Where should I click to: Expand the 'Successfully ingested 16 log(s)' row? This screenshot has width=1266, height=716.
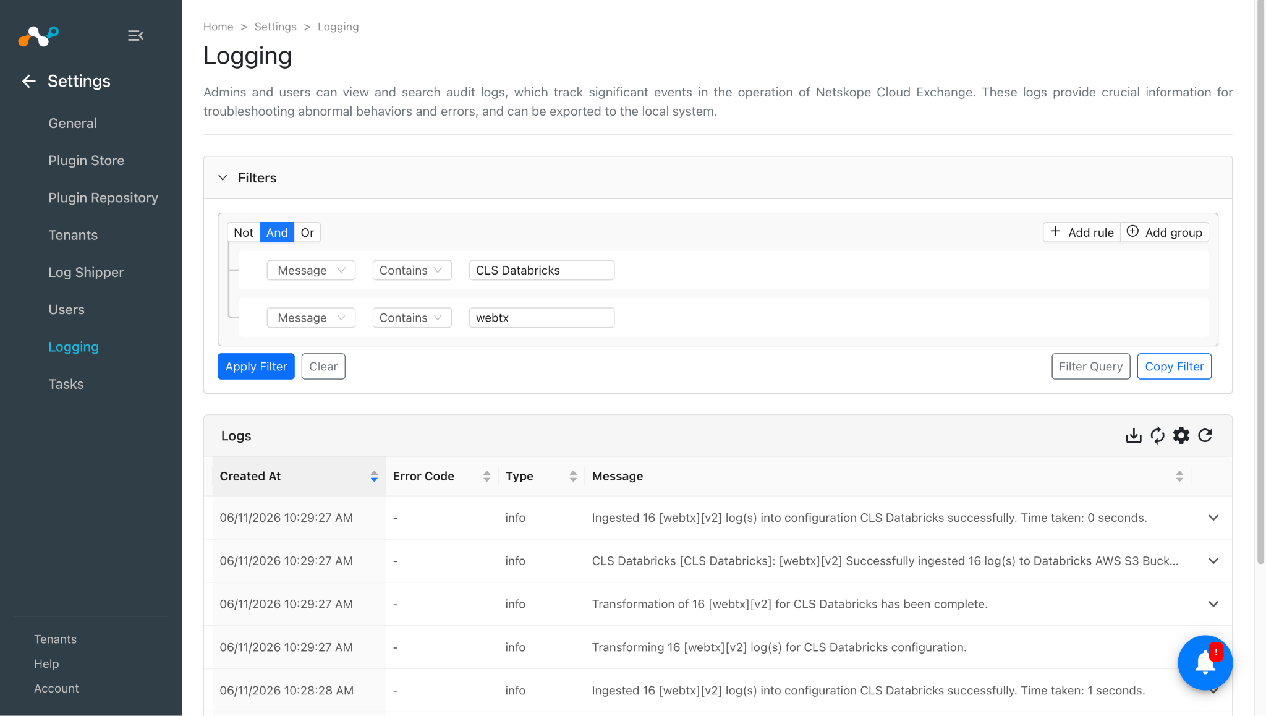[1213, 561]
